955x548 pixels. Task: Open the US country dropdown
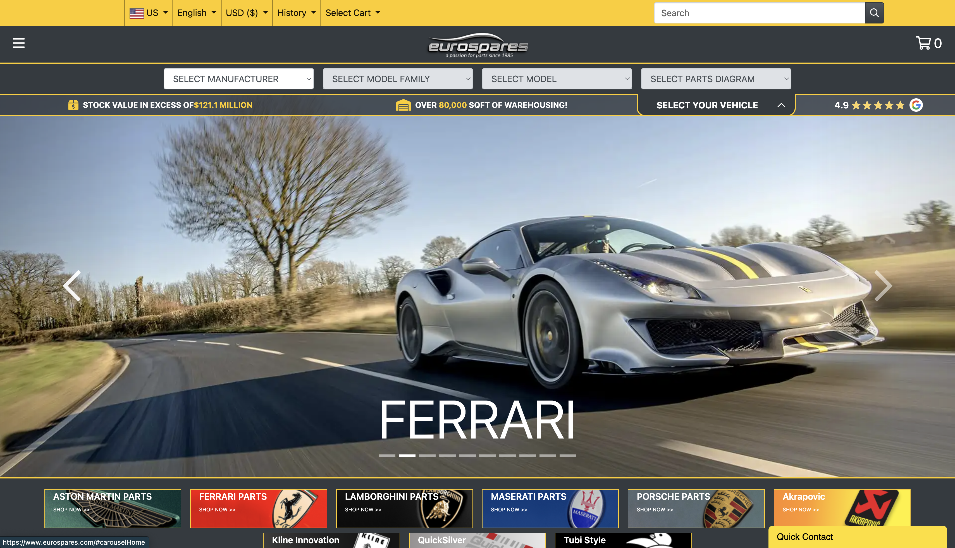click(x=149, y=13)
